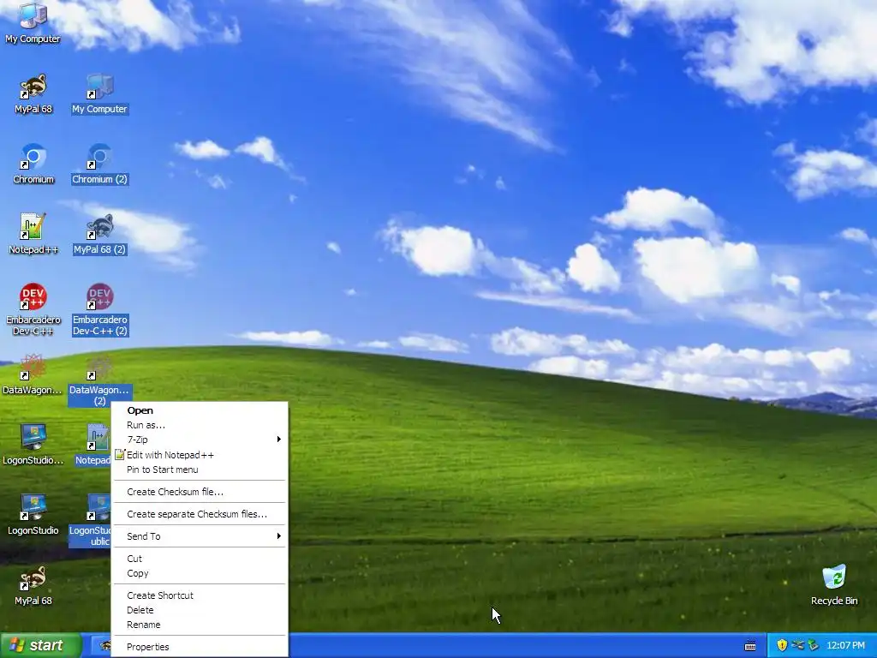Choose Delete in the context menu

[x=200, y=610]
